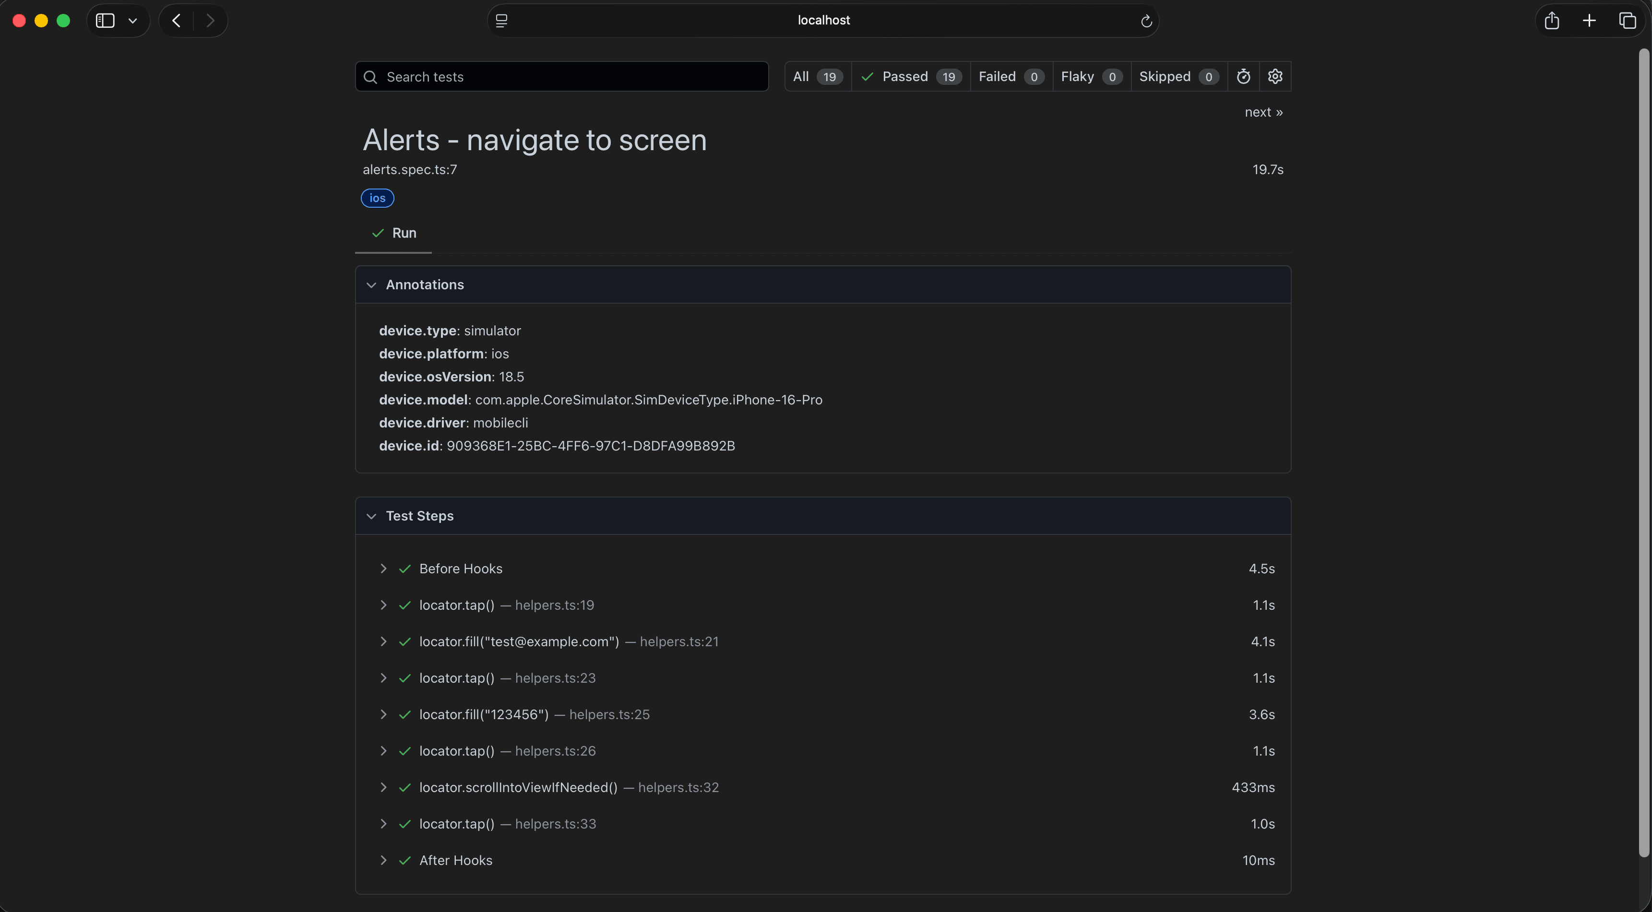Click the Safari sidebar toggle icon
This screenshot has width=1652, height=912.
click(x=105, y=21)
